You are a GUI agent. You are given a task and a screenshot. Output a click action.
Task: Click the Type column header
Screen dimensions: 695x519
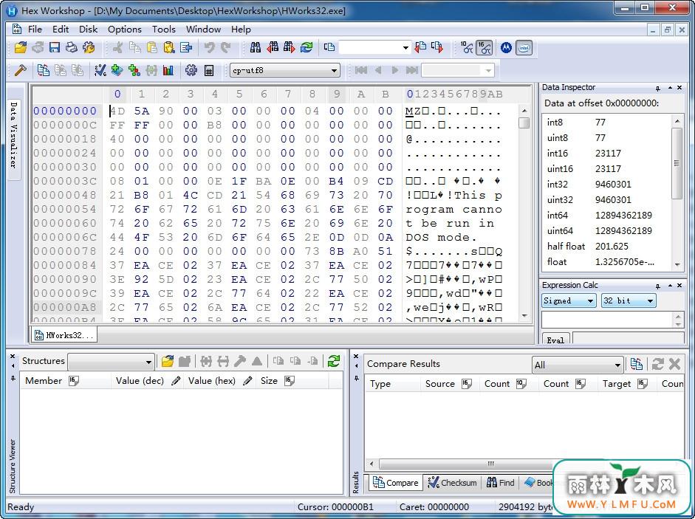click(x=392, y=384)
